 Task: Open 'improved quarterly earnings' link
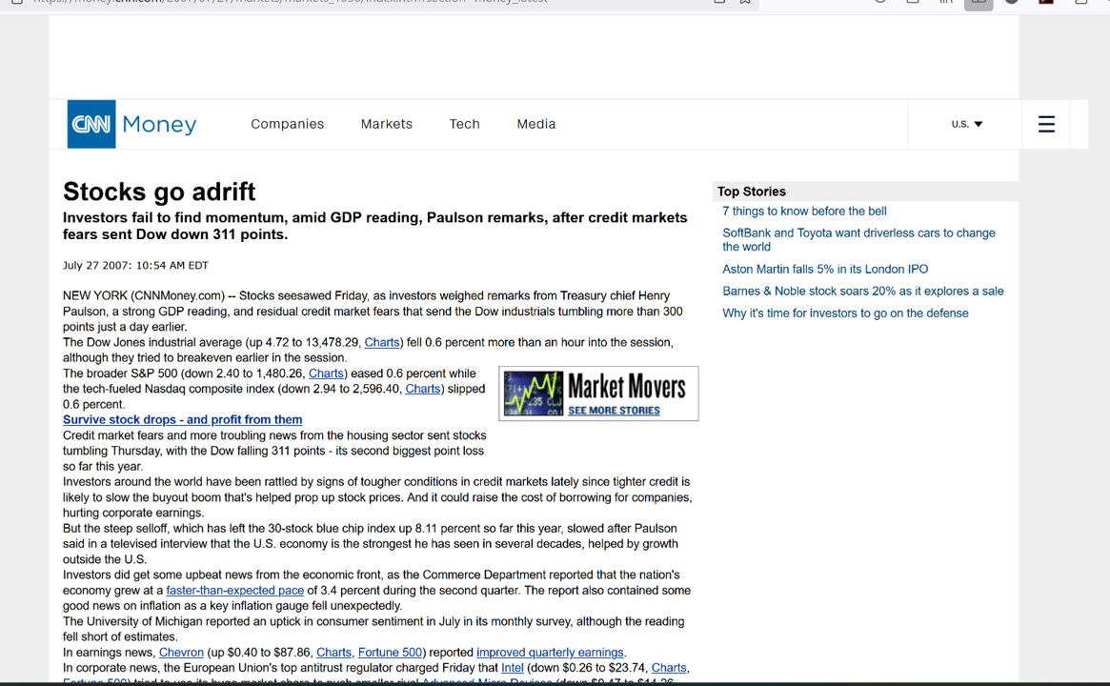pyautogui.click(x=550, y=653)
